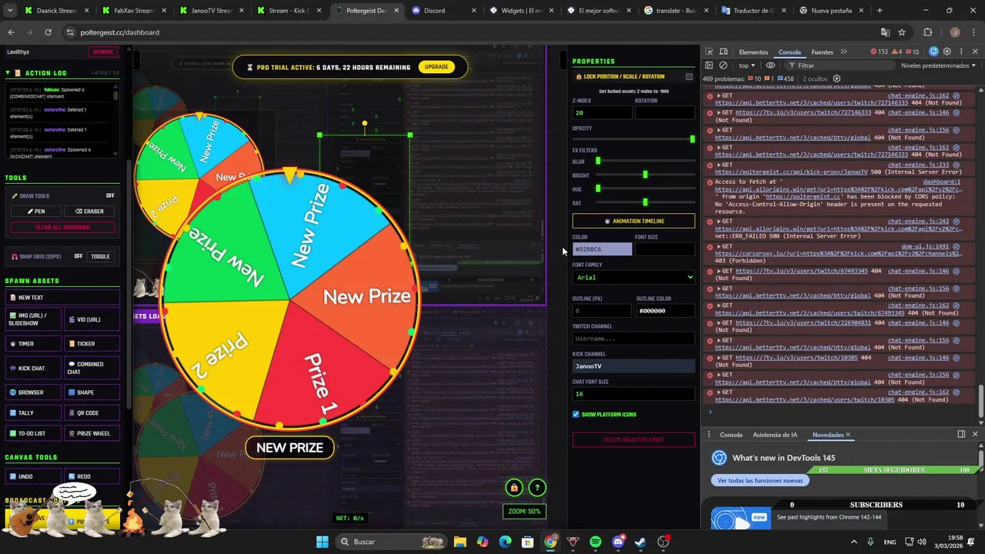Click the Remove button beside Levilthyz
Screen dimensions: 985x554
pyautogui.click(x=103, y=52)
